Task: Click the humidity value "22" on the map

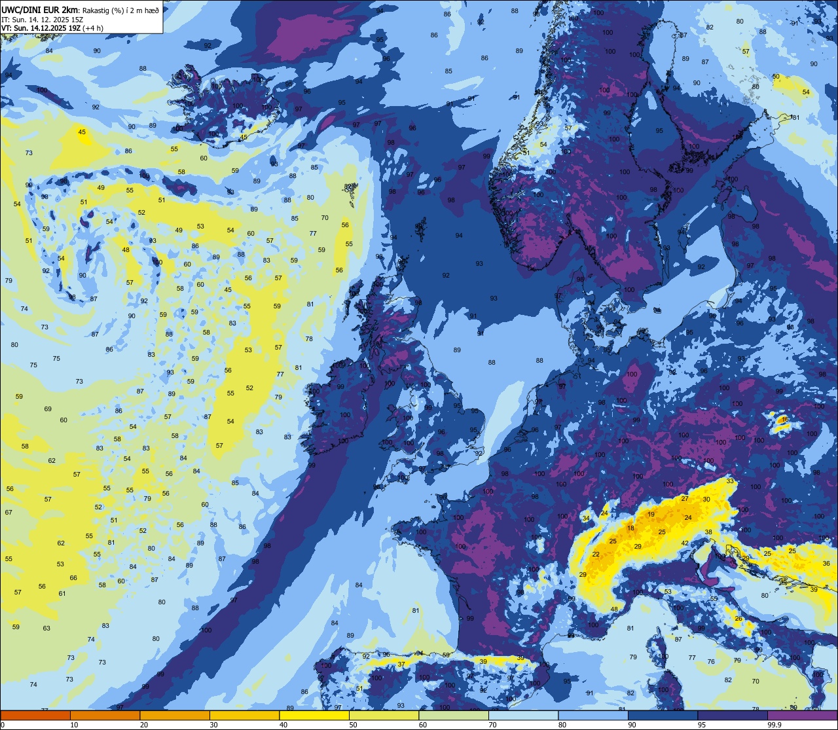Action: [x=596, y=555]
